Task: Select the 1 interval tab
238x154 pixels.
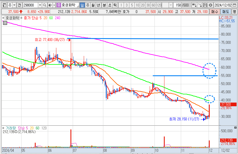Action: click(121, 5)
